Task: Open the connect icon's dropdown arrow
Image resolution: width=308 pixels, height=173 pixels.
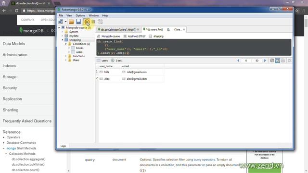Action: click(65, 22)
